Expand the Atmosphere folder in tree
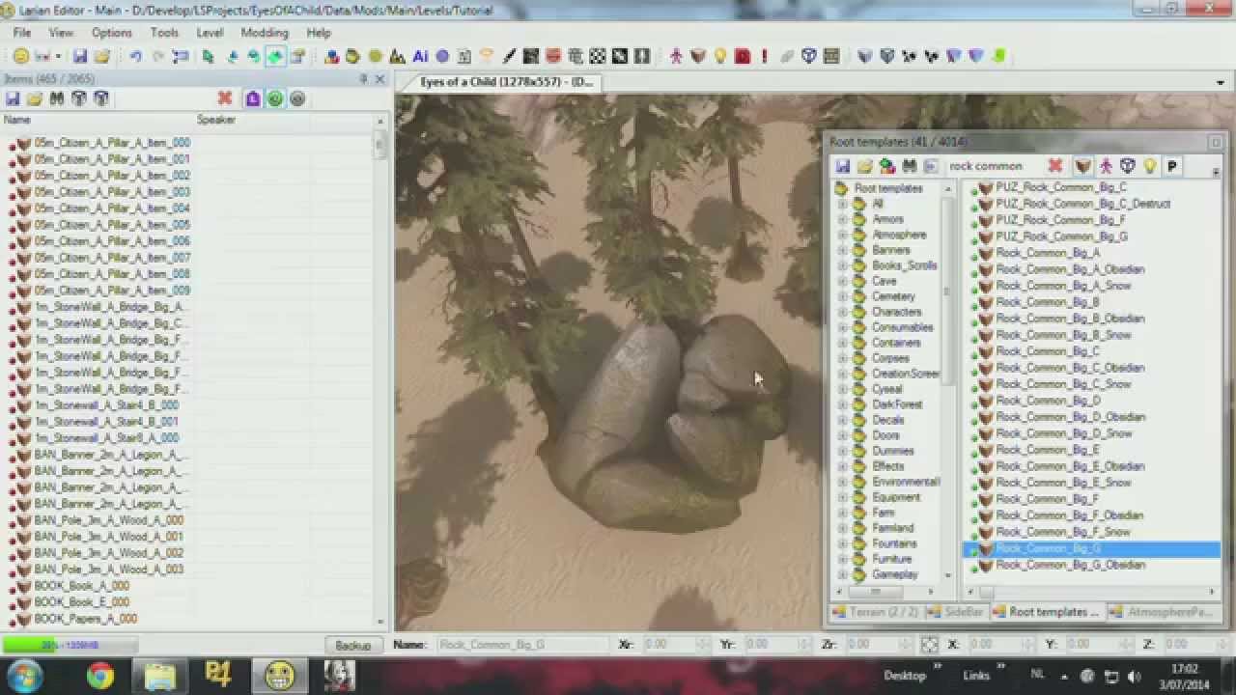 842,235
